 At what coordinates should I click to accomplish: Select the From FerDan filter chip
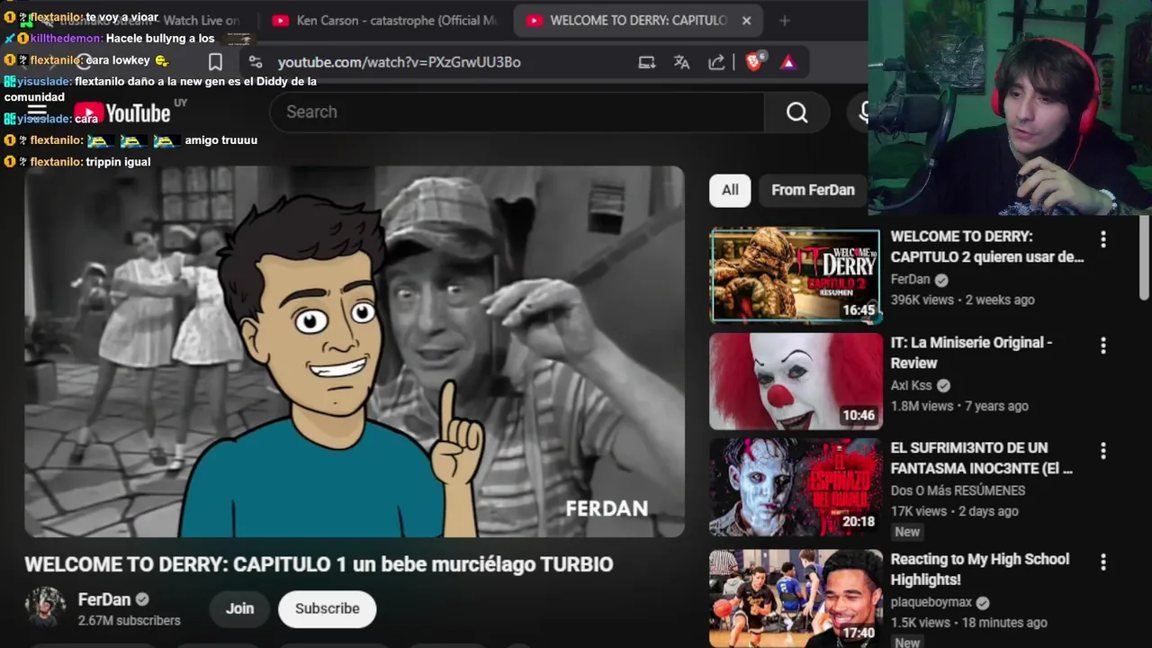coord(813,190)
